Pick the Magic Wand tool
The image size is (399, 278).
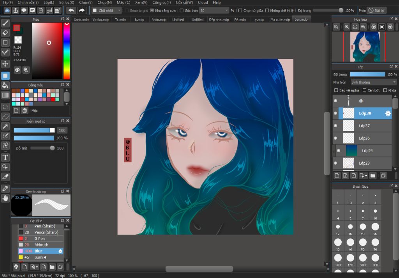pyautogui.click(x=5, y=126)
